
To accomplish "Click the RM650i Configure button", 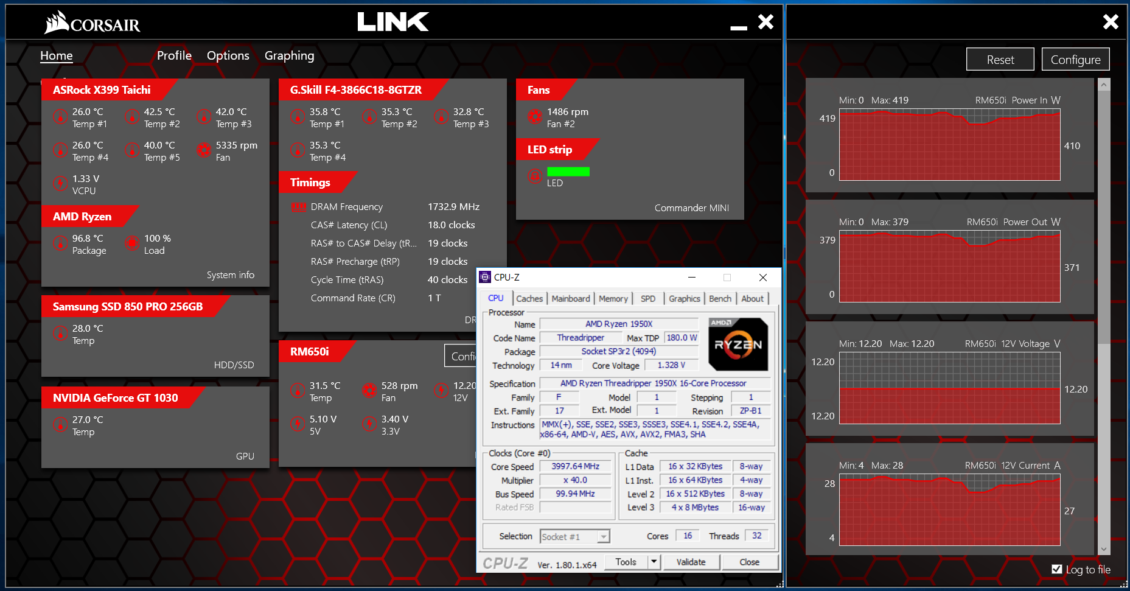I will coord(461,356).
